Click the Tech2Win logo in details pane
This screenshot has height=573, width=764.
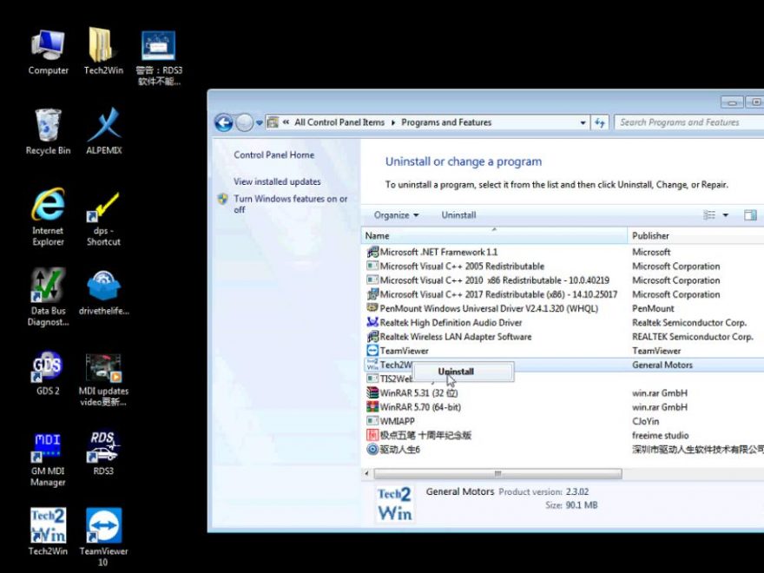click(395, 504)
